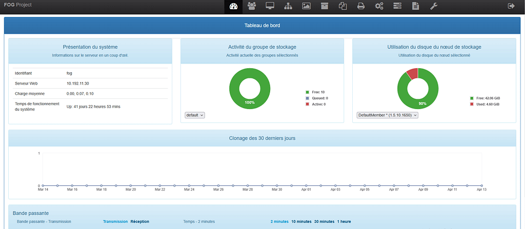Click the logout icon
This screenshot has height=229, width=525.
pos(511,6)
